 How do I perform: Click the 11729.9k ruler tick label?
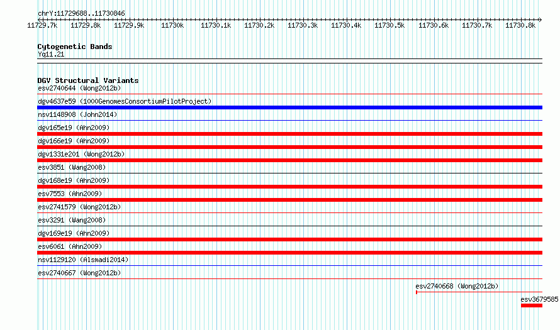pyautogui.click(x=129, y=25)
